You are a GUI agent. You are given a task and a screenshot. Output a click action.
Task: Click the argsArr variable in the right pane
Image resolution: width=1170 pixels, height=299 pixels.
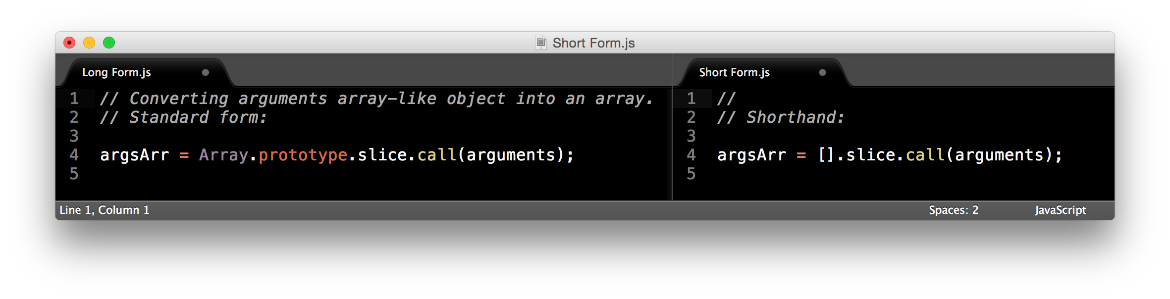[751, 155]
